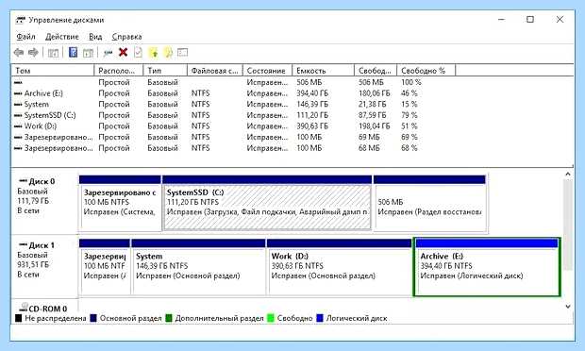Sort by the Файловая с... column header
This screenshot has width=585, height=351.
215,71
